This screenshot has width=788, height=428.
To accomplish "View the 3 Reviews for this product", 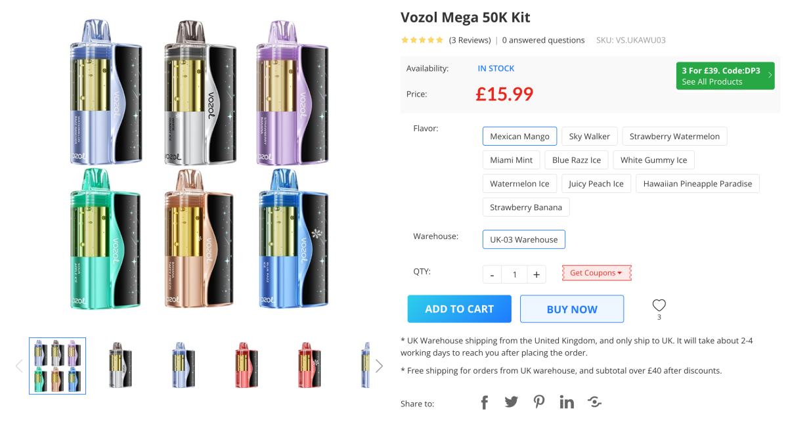I will coord(470,39).
